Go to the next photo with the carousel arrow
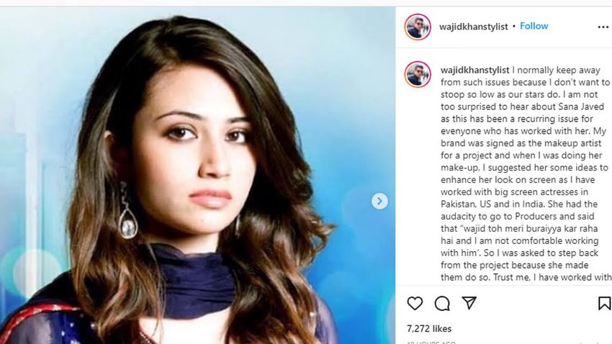The width and height of the screenshot is (612, 344). [x=379, y=202]
